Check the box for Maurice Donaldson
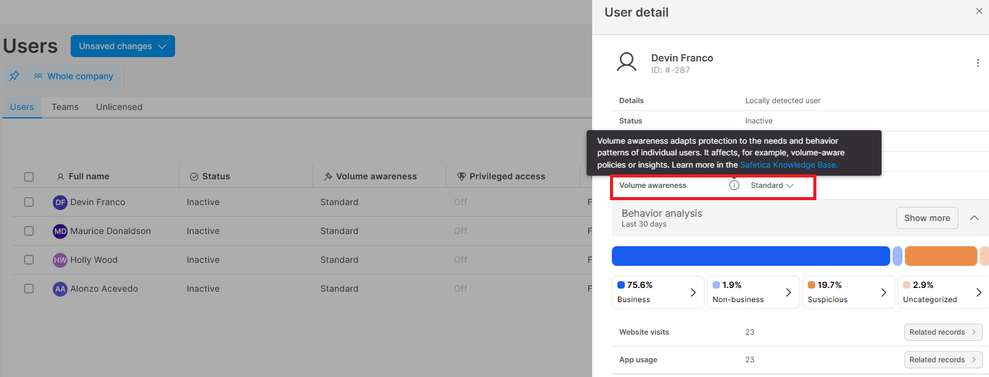The height and width of the screenshot is (377, 989). click(x=29, y=231)
